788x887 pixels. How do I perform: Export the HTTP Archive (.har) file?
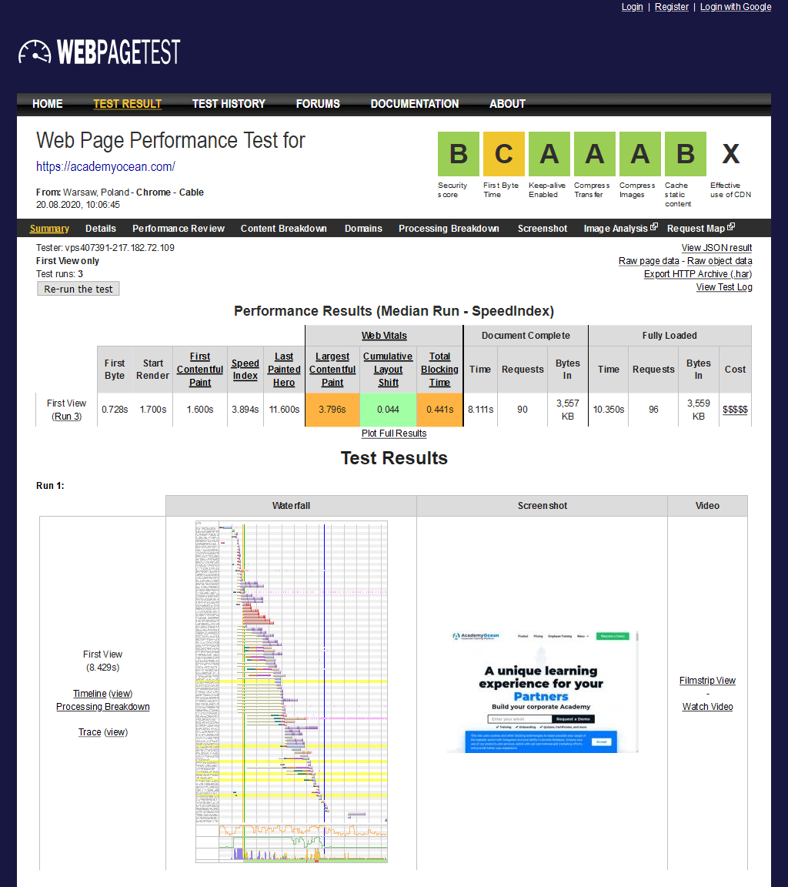click(697, 274)
